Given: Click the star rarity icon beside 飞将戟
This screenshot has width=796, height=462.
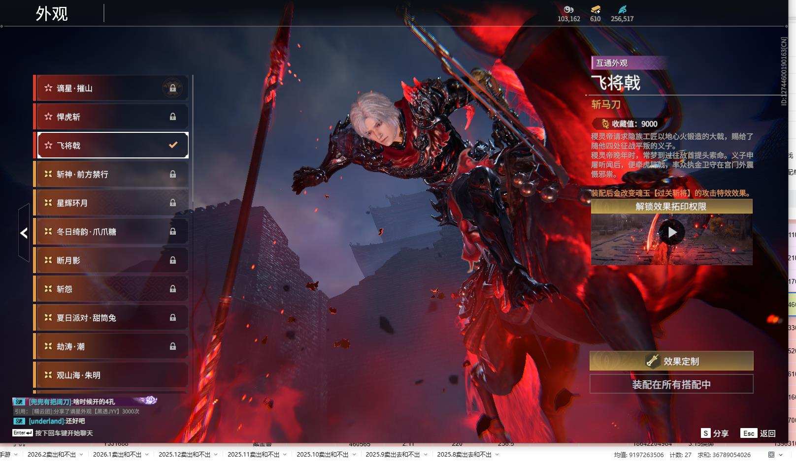Looking at the screenshot, I should tap(48, 145).
